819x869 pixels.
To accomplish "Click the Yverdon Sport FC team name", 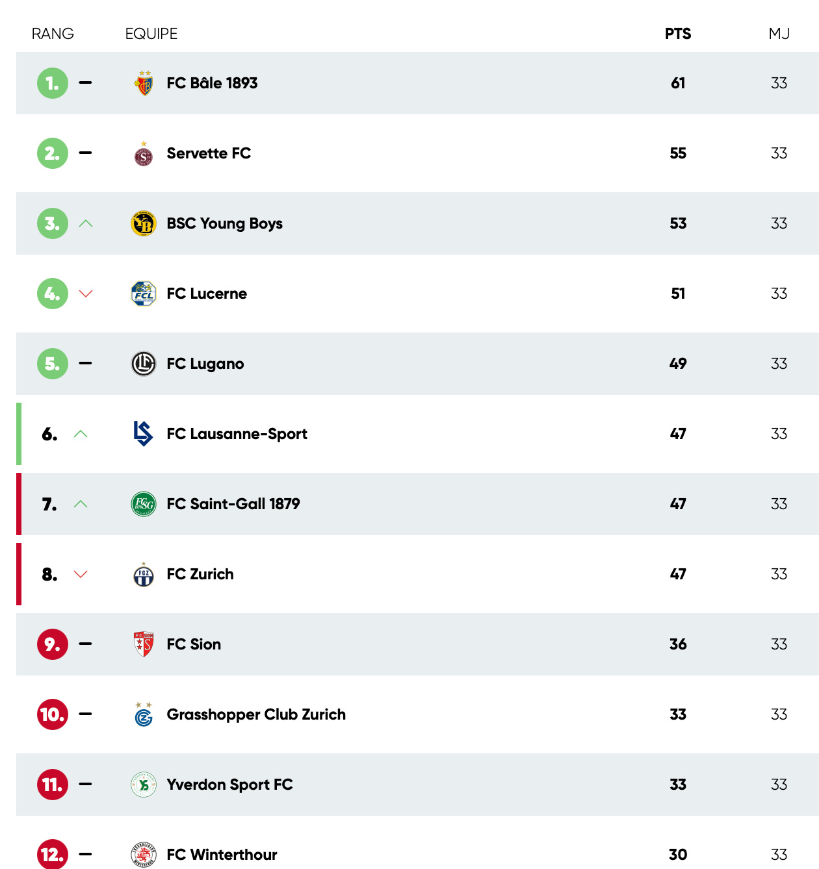I will pos(229,785).
